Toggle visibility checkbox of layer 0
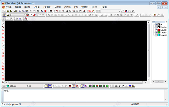The height and width of the screenshot is (107, 169). [156, 24]
